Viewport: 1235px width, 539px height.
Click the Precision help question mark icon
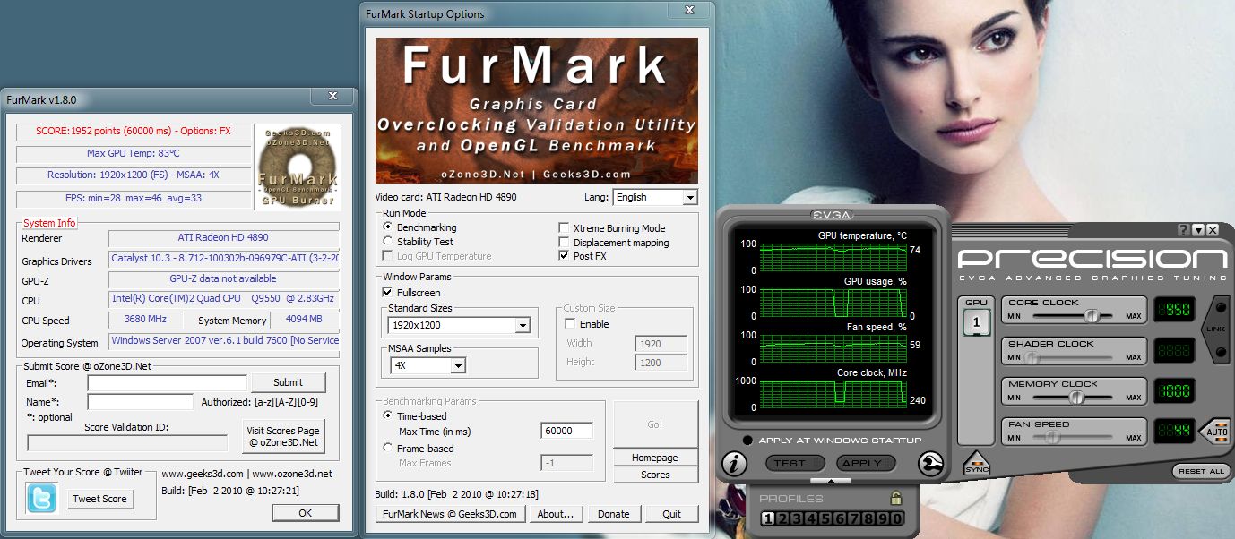[x=1183, y=230]
